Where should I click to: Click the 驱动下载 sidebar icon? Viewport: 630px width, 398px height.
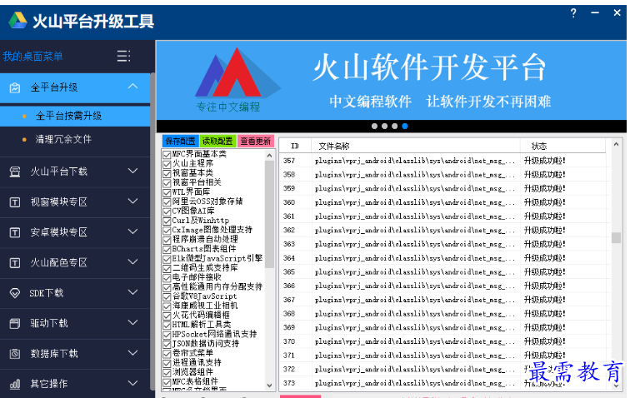(x=15, y=323)
